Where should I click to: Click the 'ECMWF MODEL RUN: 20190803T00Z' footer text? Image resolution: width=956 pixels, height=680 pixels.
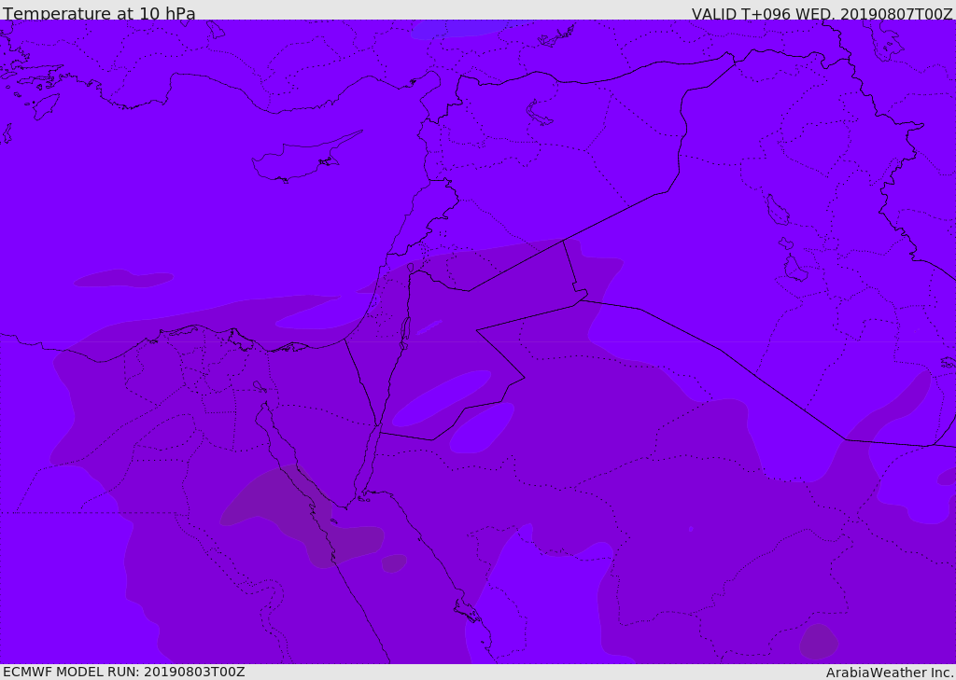124,672
